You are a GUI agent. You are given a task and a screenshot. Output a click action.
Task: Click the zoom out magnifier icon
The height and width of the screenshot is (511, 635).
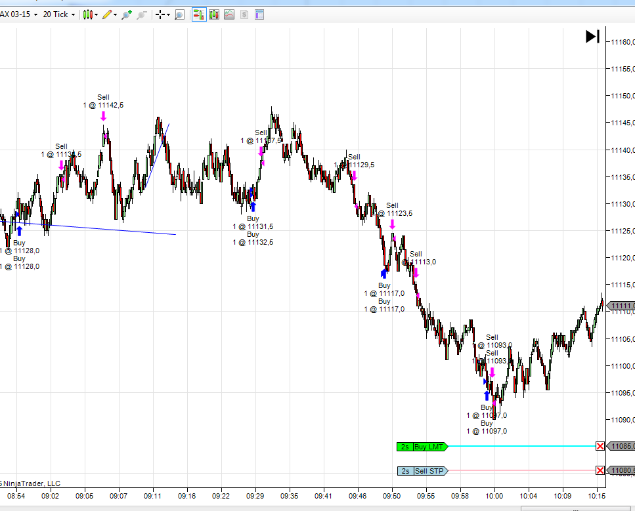click(x=141, y=14)
